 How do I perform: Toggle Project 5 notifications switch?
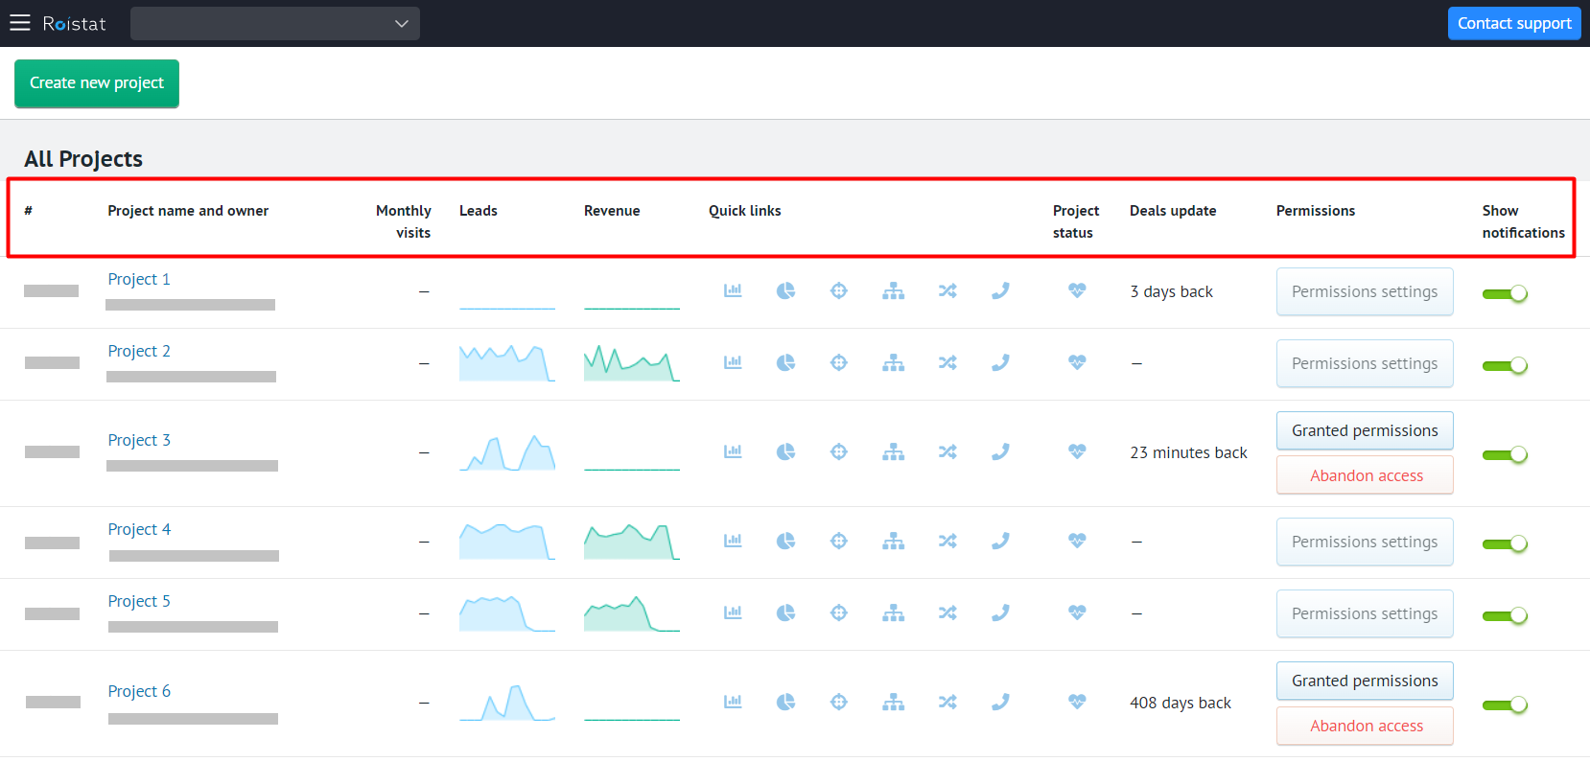(x=1505, y=615)
